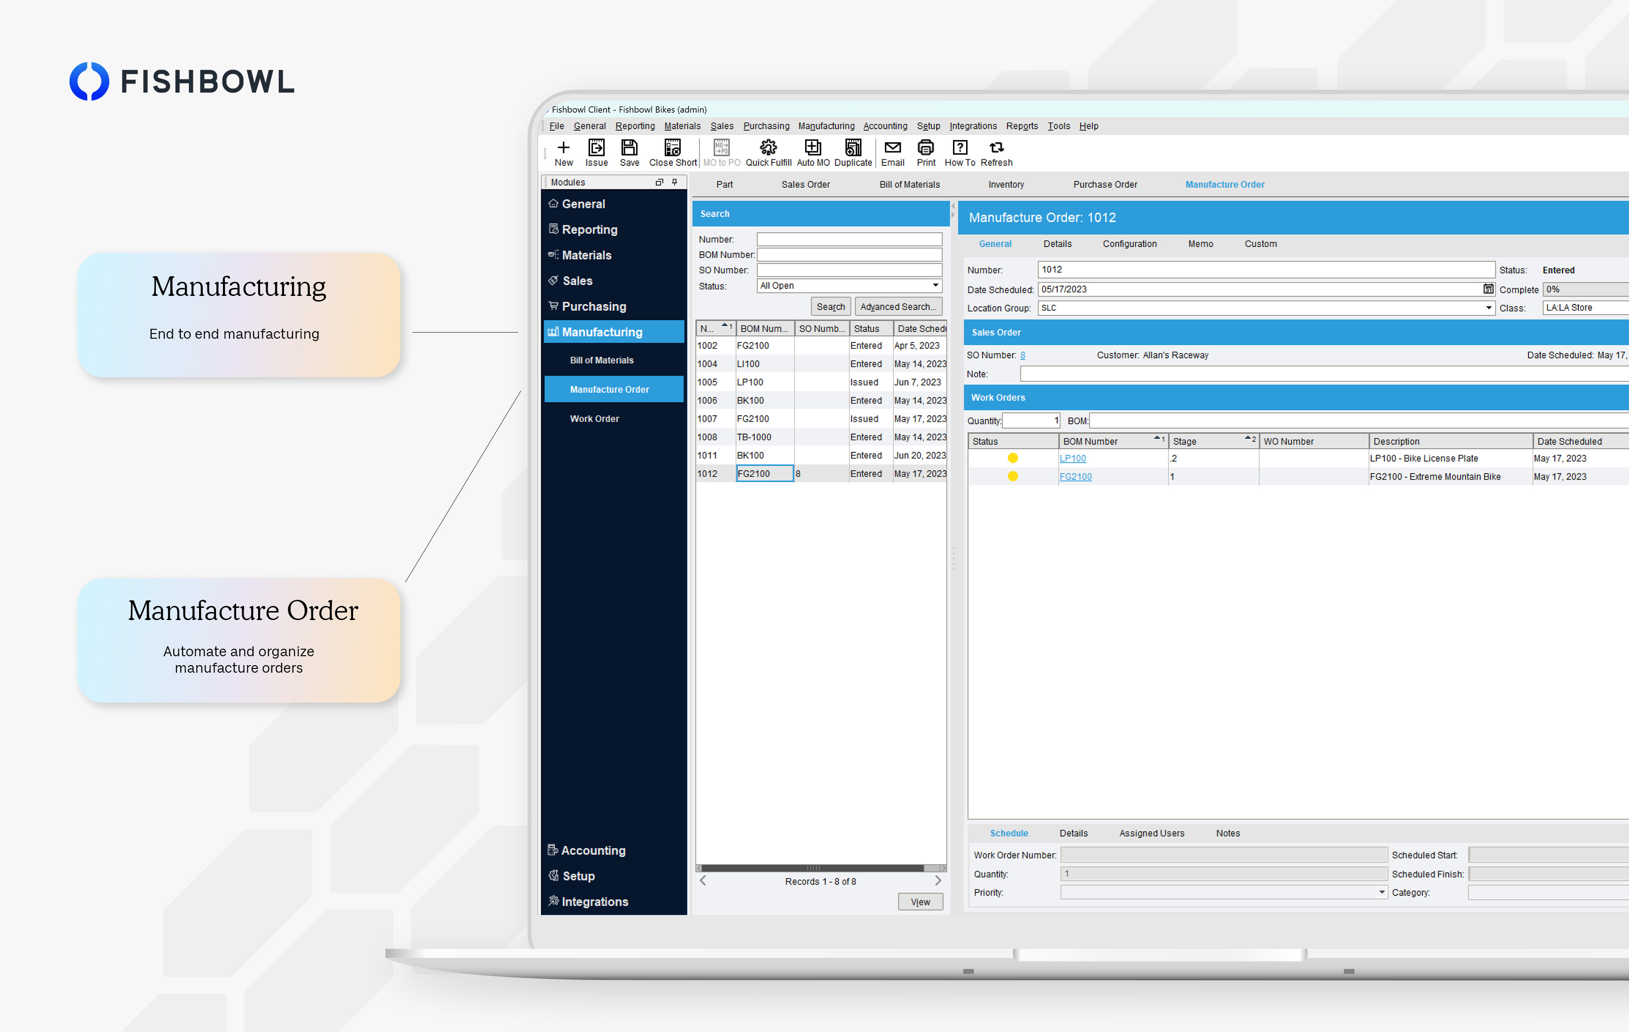Click the Search button
Image resolution: width=1629 pixels, height=1032 pixels.
pos(831,306)
